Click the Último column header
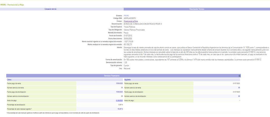The height and width of the screenshot is (117, 270). coord(65,80)
